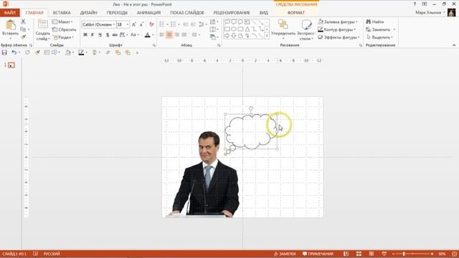Toggle strikethrough (abc) formatting

pos(115,35)
